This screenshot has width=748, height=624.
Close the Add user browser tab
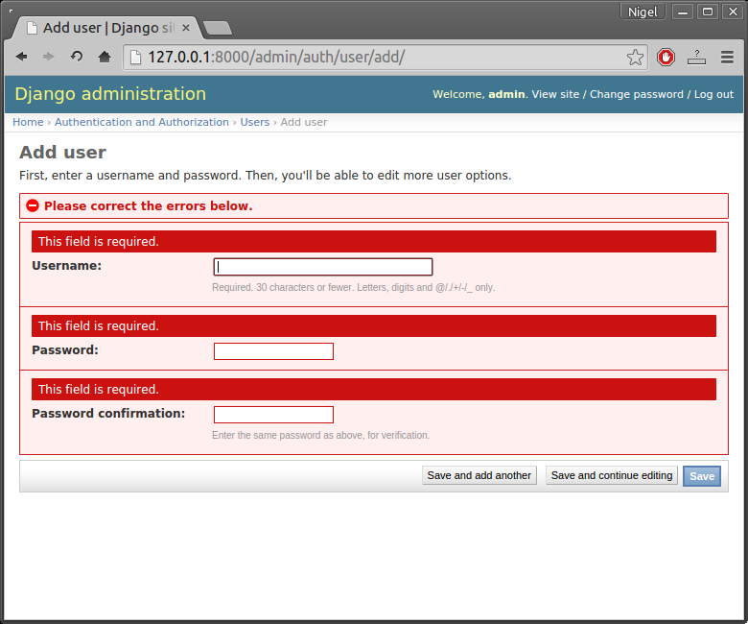186,28
